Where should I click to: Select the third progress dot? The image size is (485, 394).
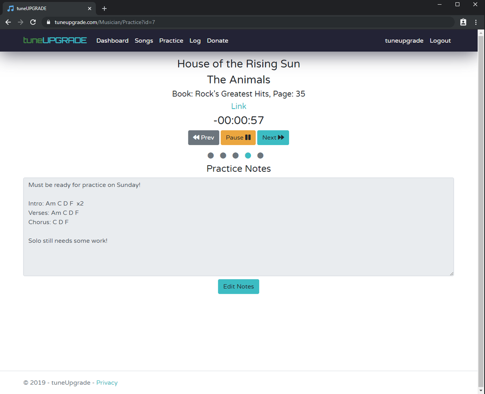coord(236,155)
